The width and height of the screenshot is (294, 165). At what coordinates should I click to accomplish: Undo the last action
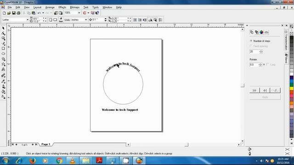39,13
